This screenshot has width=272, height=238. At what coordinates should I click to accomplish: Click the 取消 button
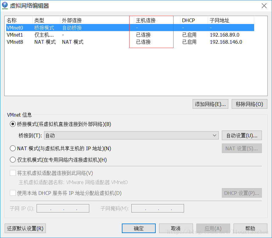(x=176, y=228)
